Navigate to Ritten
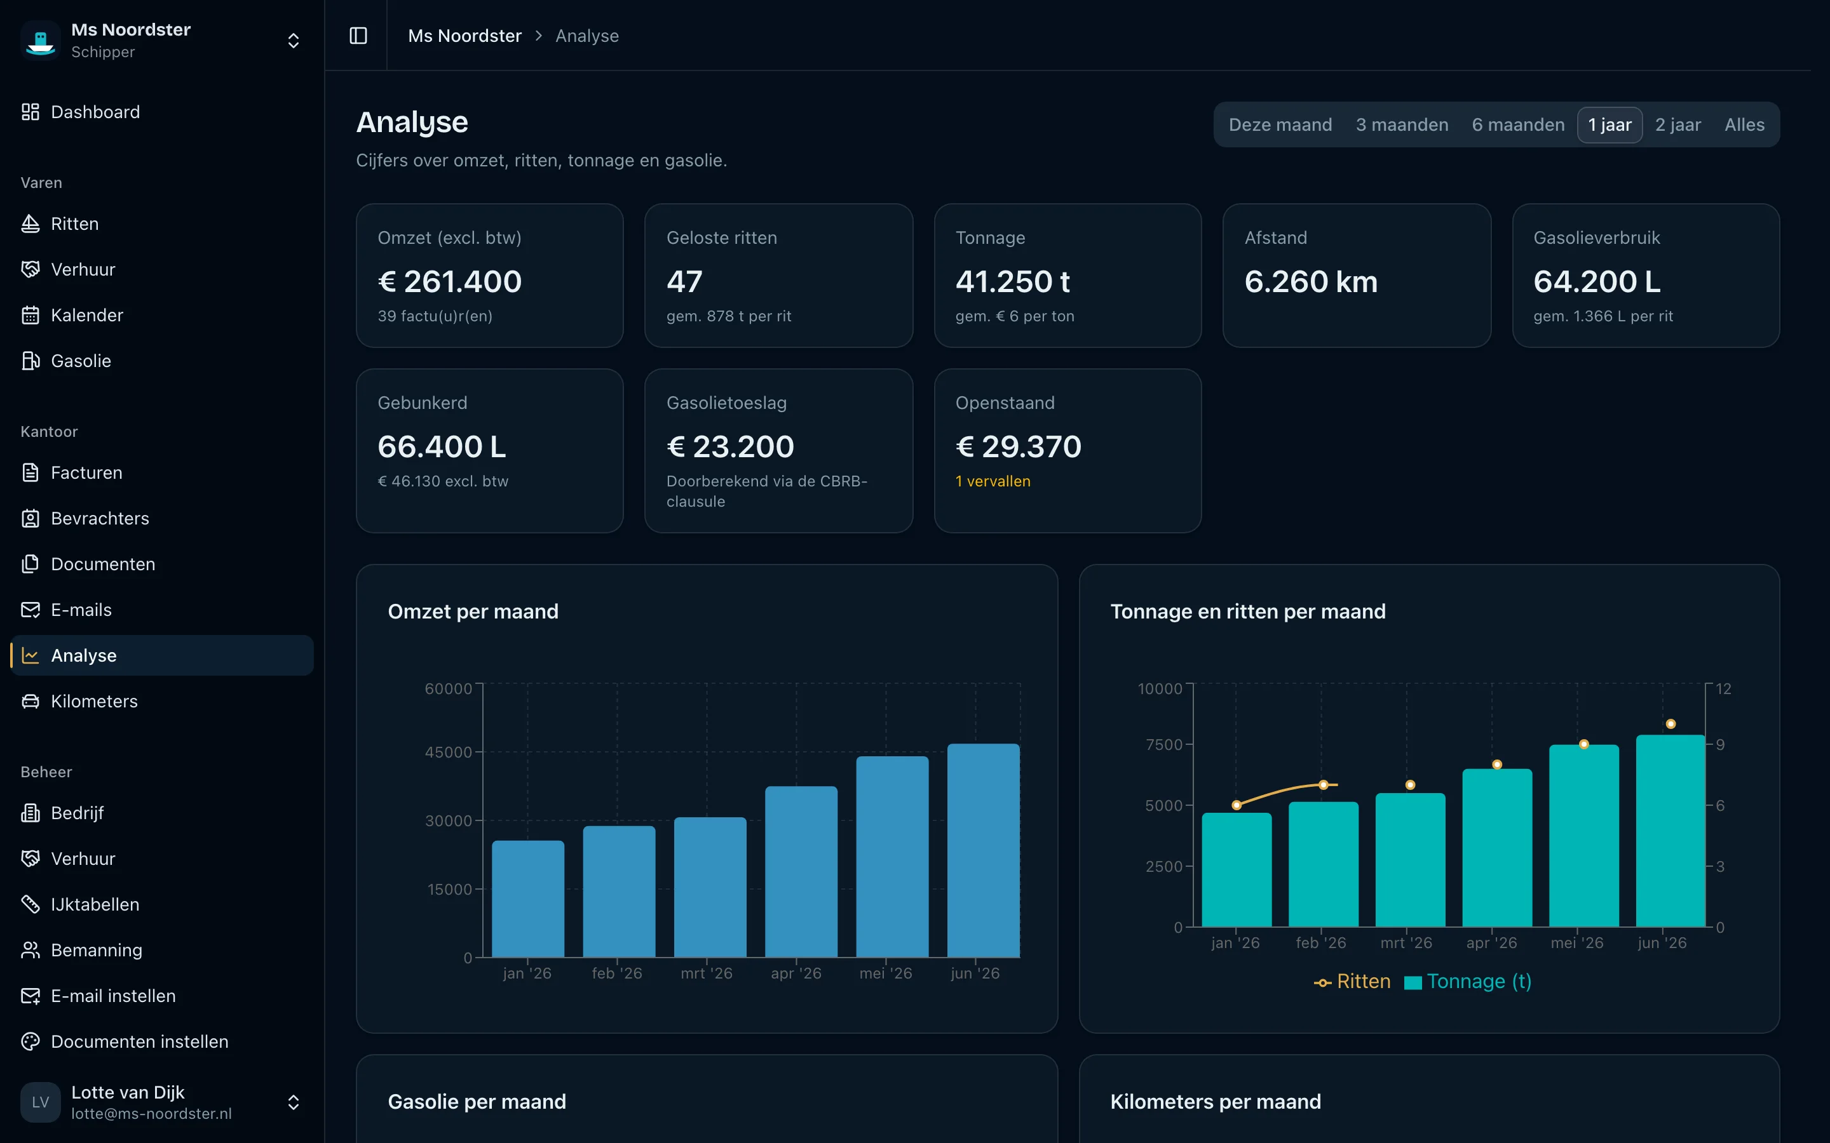 click(x=162, y=224)
